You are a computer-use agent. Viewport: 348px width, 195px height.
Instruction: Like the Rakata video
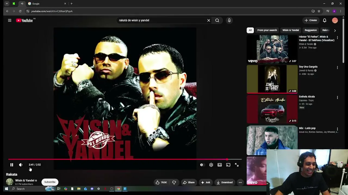pos(161,183)
